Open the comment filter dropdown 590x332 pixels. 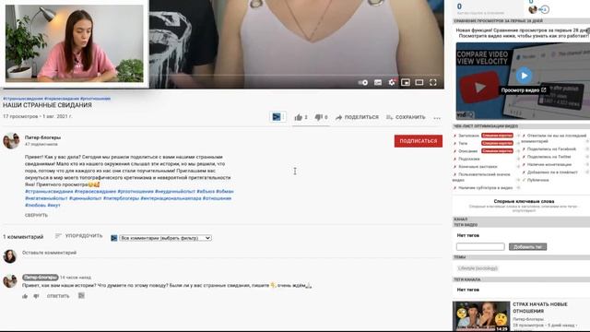tap(165, 238)
